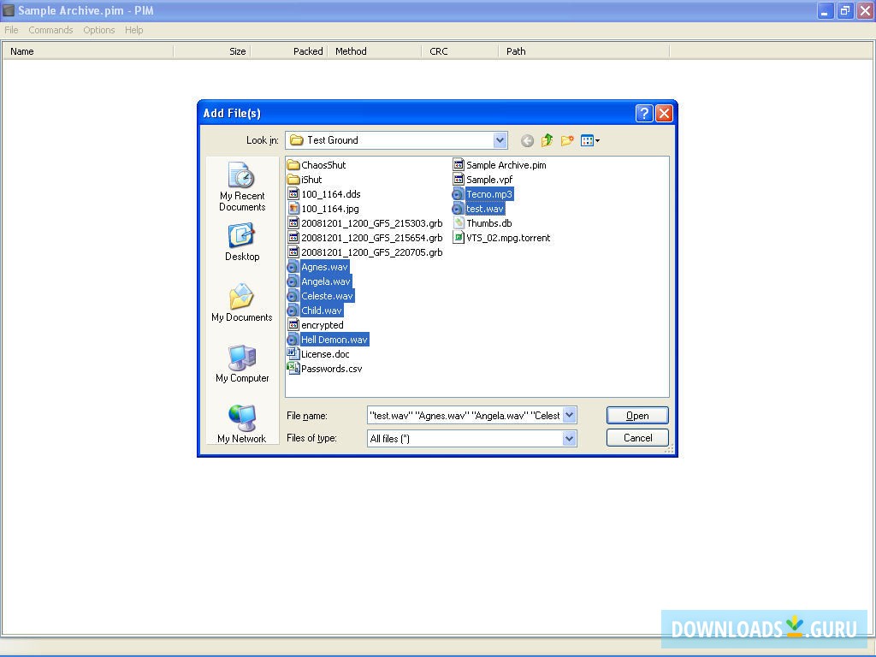The image size is (876, 657).
Task: Cancel the Add File(s) dialog
Action: [x=636, y=437]
